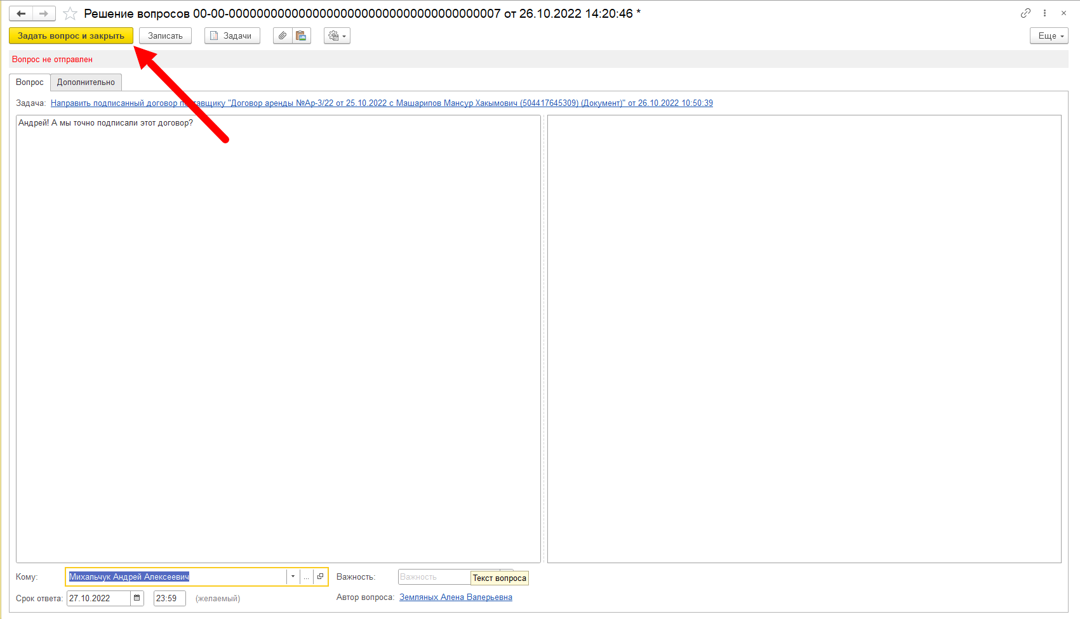Open the Еще menu
The height and width of the screenshot is (619, 1080).
coord(1049,36)
